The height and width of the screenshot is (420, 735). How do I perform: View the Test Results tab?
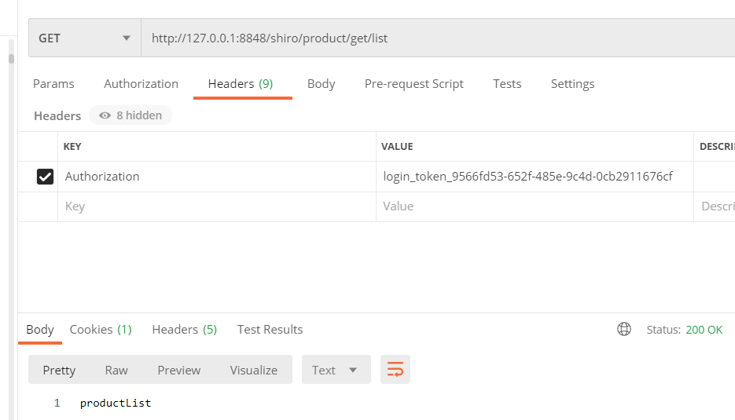click(x=270, y=330)
